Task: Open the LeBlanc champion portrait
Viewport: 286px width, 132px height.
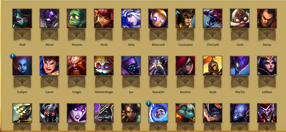Action: [x=267, y=66]
